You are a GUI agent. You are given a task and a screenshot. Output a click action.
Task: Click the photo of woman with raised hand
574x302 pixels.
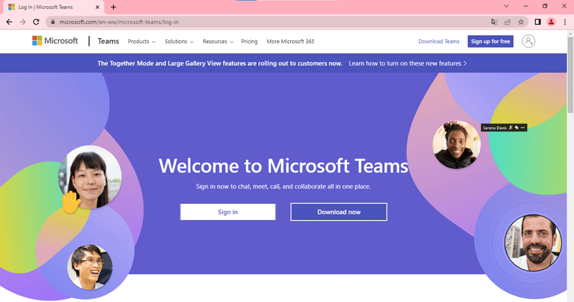coord(90,177)
